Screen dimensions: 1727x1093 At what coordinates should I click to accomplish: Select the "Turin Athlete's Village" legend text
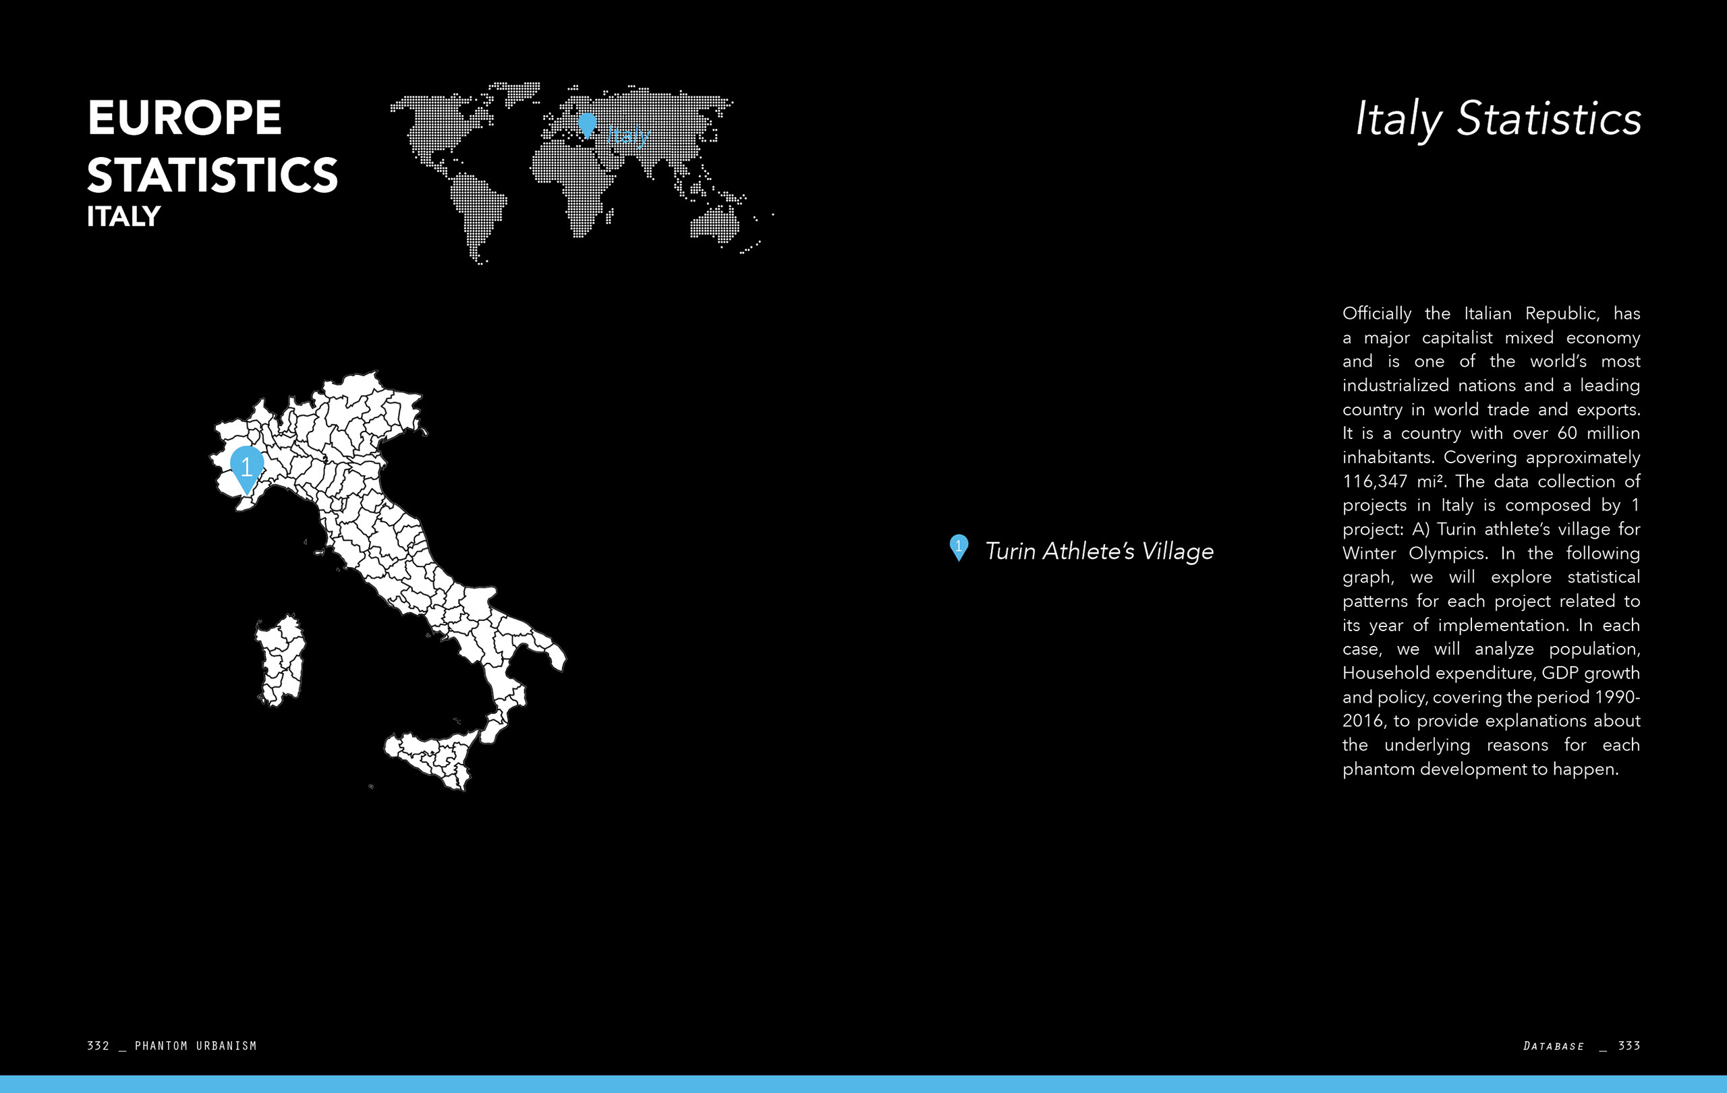1099,551
